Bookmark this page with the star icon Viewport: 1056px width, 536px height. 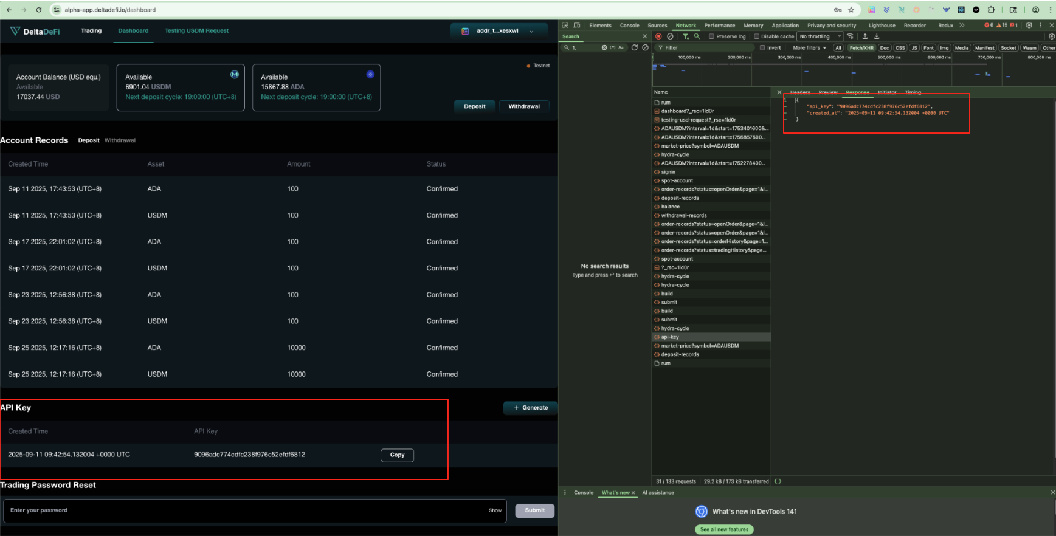point(851,10)
